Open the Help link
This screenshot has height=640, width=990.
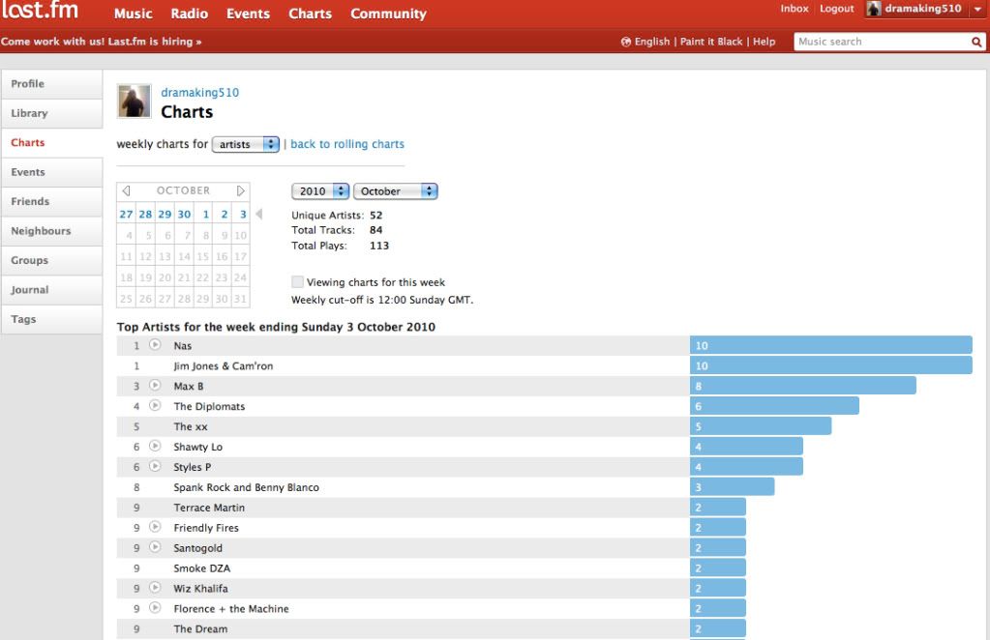click(x=764, y=42)
